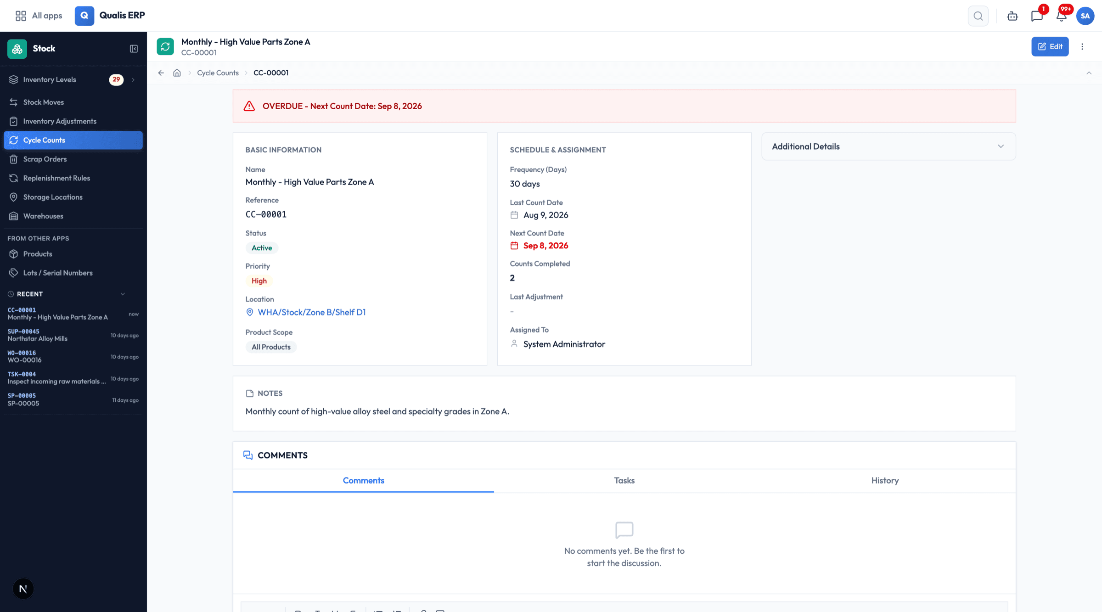Open Storage Locations in sidebar

[x=73, y=197]
